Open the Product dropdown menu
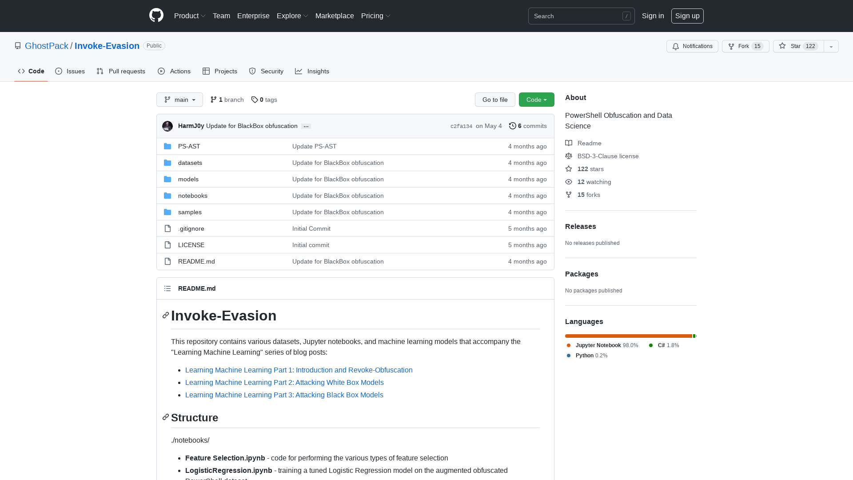Viewport: 853px width, 480px height. [x=190, y=16]
